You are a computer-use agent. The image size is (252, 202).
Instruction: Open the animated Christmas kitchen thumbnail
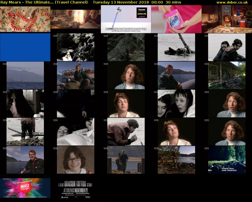(227, 19)
